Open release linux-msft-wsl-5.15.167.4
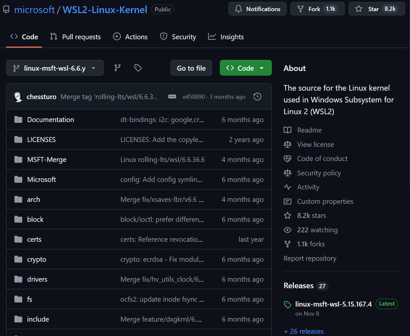This screenshot has height=336, width=410. pos(334,304)
